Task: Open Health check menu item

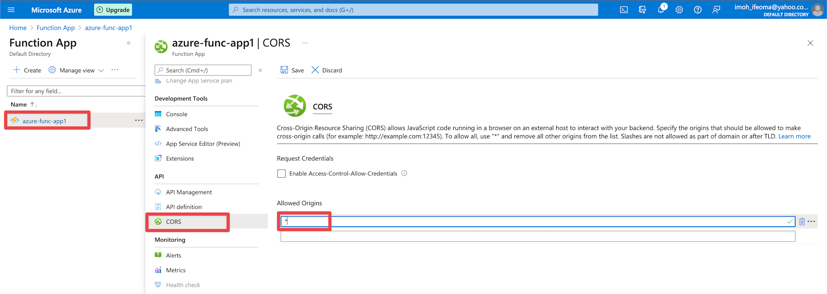Action: (183, 285)
